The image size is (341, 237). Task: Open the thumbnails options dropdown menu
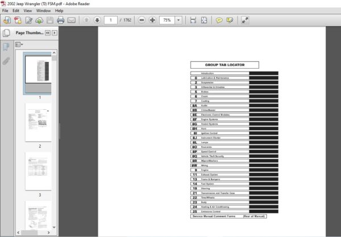coord(19,44)
